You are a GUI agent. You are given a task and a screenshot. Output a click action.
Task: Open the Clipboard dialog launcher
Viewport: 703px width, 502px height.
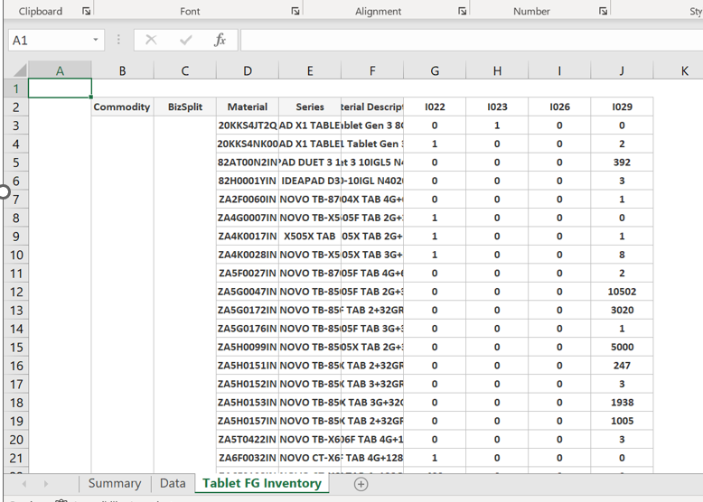pyautogui.click(x=87, y=12)
